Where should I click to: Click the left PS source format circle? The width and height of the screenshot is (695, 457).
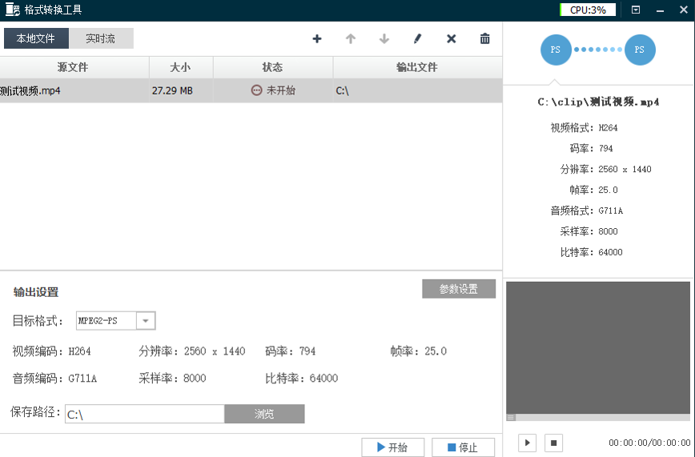(556, 50)
